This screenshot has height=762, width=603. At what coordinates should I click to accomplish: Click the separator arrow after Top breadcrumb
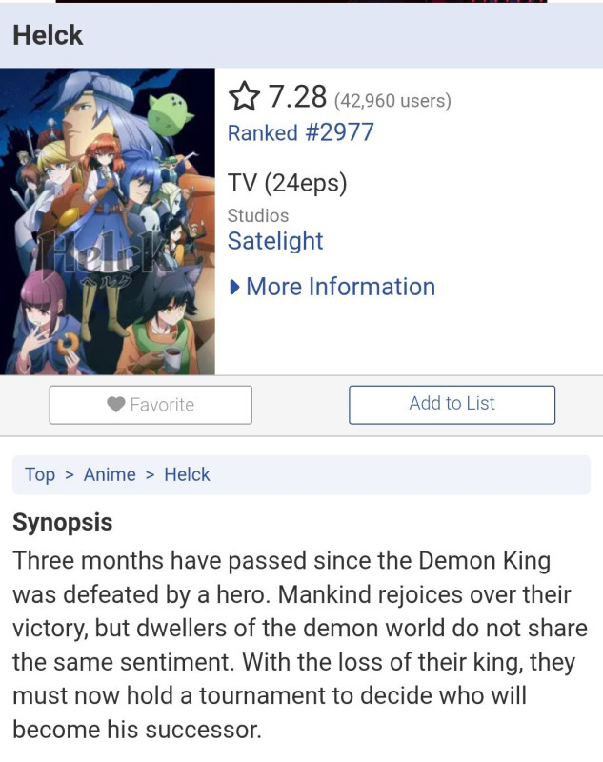pos(70,474)
